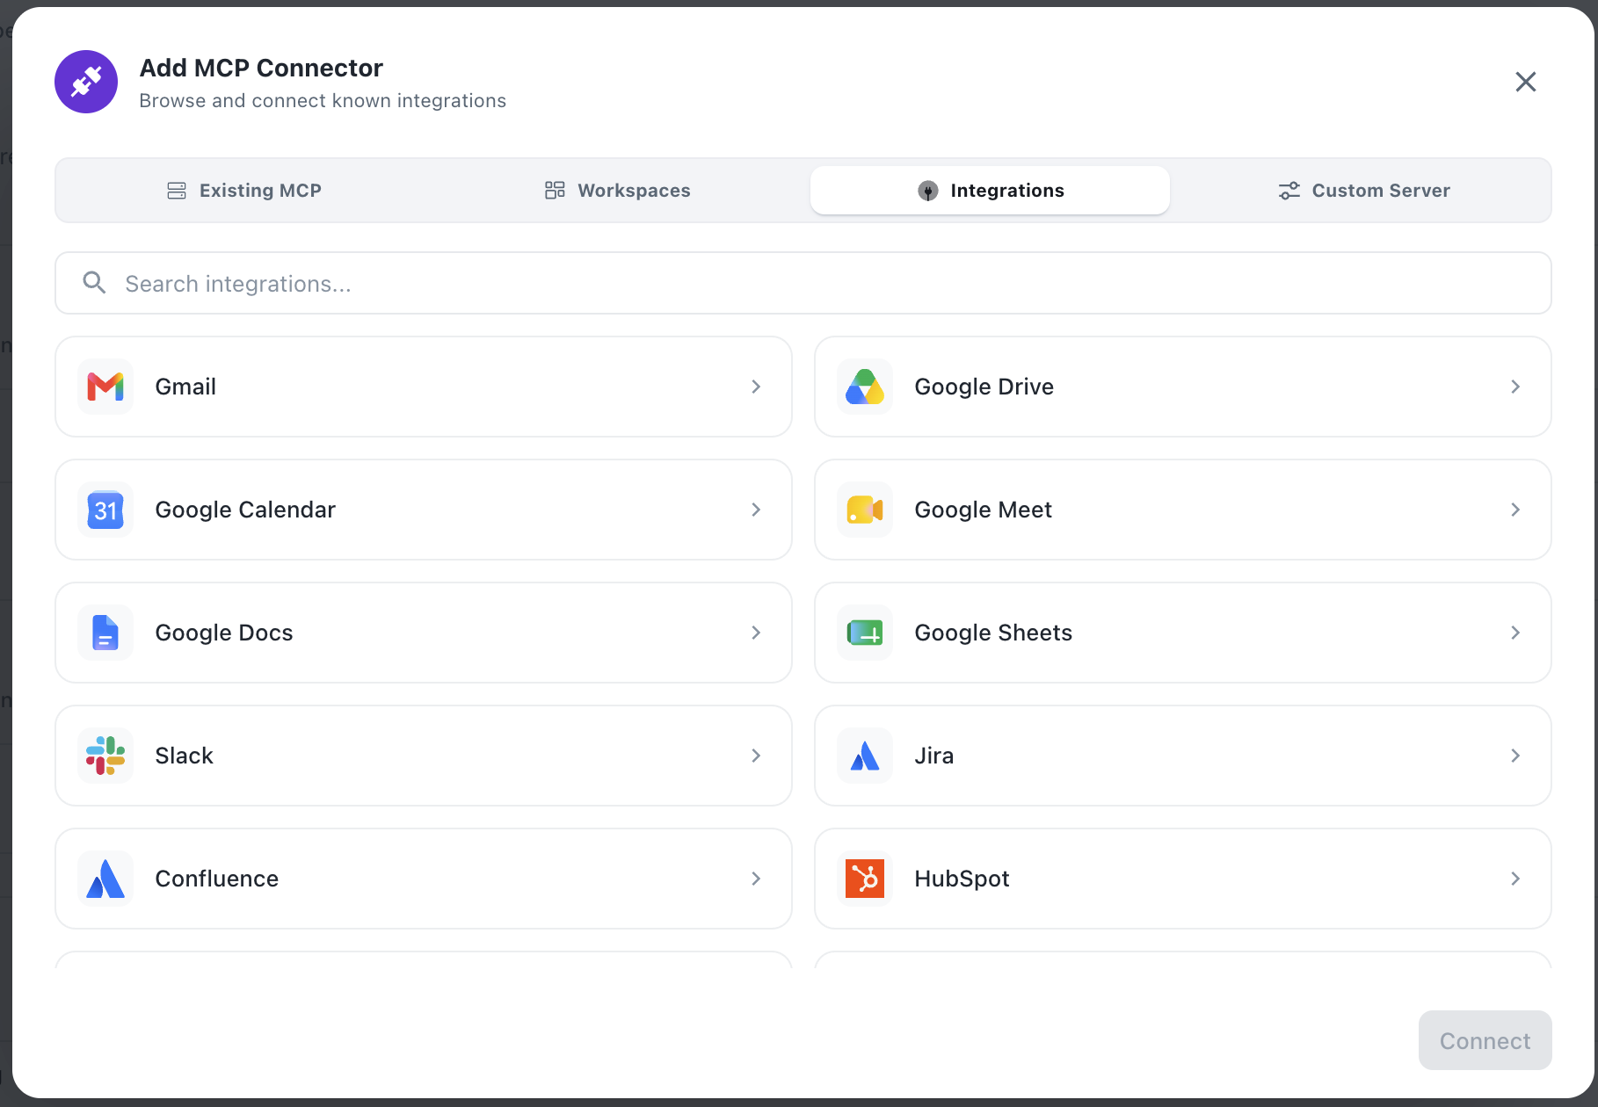1598x1107 pixels.
Task: Select the Gmail logo icon
Action: pyautogui.click(x=105, y=387)
